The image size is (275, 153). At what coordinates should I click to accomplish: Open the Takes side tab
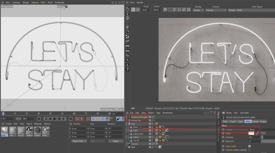click(219, 123)
